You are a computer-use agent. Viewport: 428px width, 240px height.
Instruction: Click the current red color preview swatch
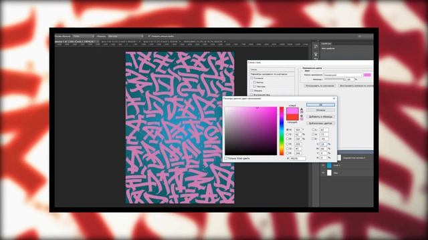pos(292,117)
